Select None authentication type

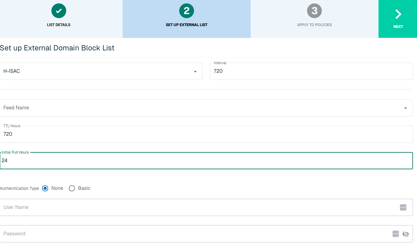45,188
